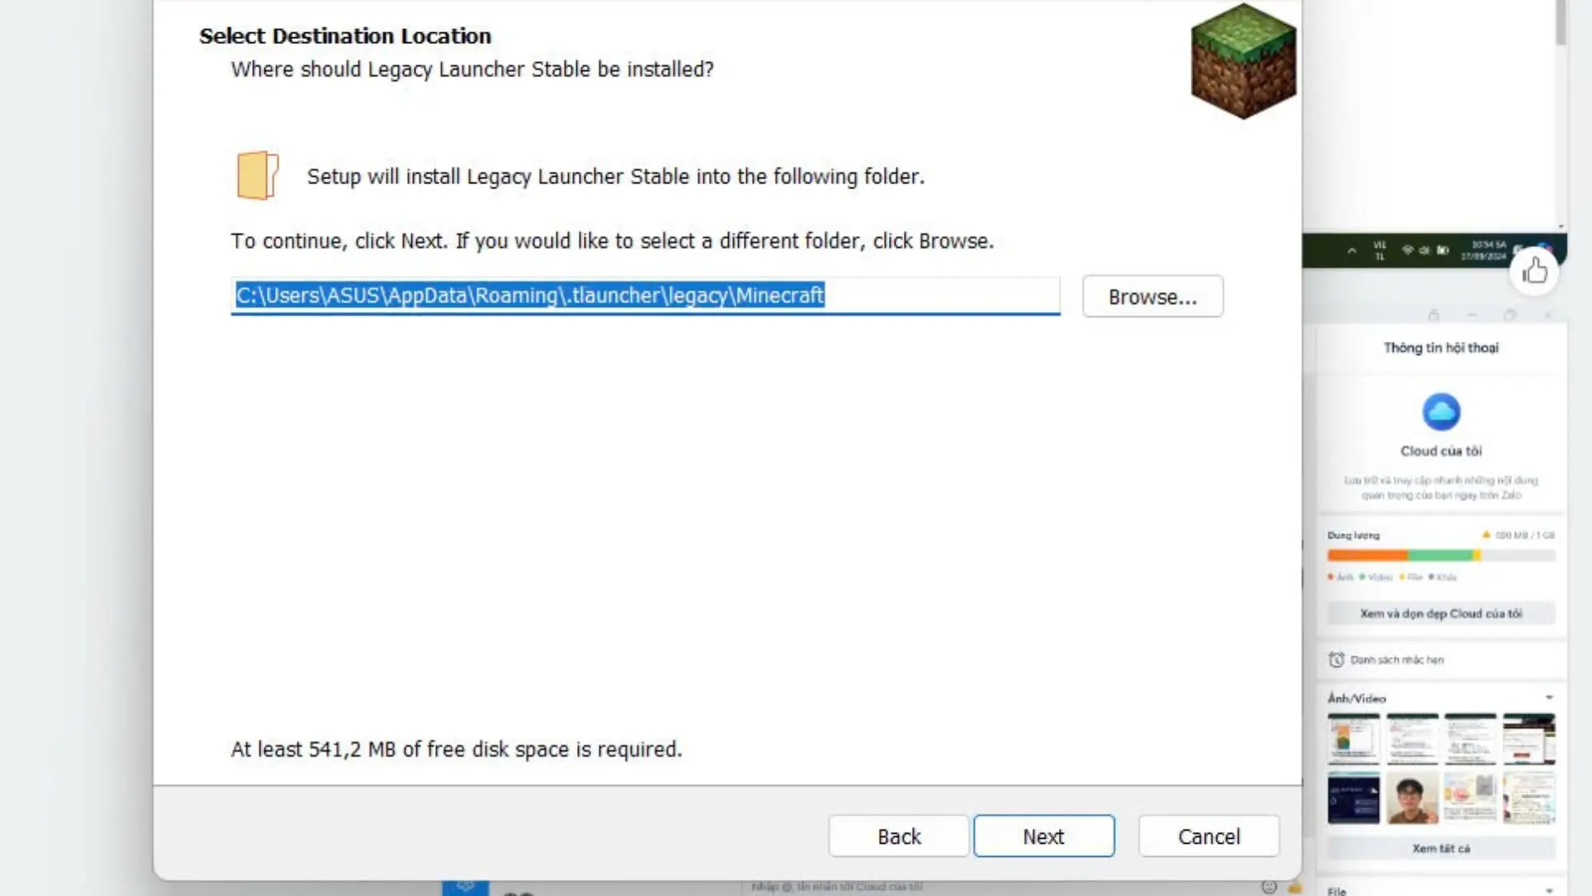The image size is (1592, 896).
Task: Open the dark window screenshot thumbnail
Action: pyautogui.click(x=1529, y=738)
